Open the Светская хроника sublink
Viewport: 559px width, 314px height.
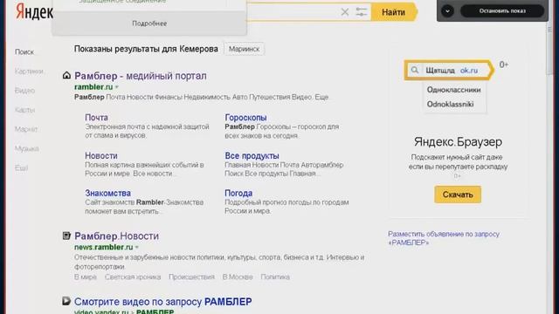pos(133,277)
